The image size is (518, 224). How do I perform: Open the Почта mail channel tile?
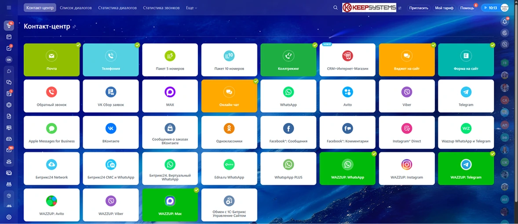click(x=51, y=60)
